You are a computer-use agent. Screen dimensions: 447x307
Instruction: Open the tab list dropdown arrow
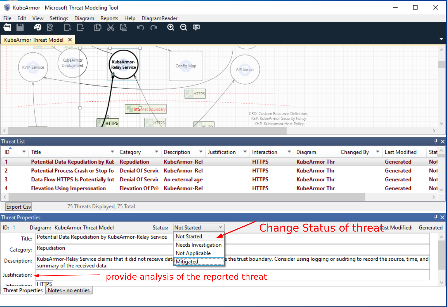coord(441,39)
